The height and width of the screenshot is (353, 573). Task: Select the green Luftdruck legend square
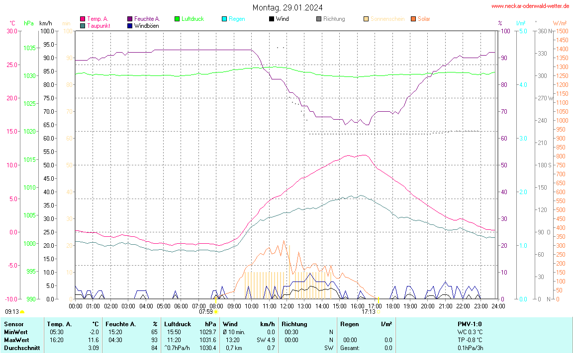point(177,19)
